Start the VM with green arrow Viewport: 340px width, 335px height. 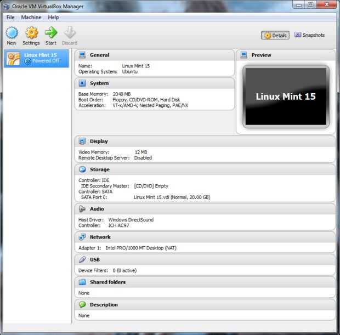click(x=51, y=32)
